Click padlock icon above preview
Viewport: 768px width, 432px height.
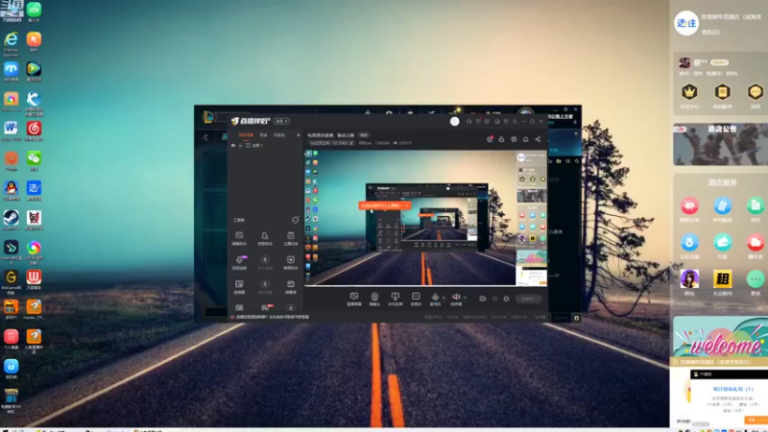click(501, 139)
